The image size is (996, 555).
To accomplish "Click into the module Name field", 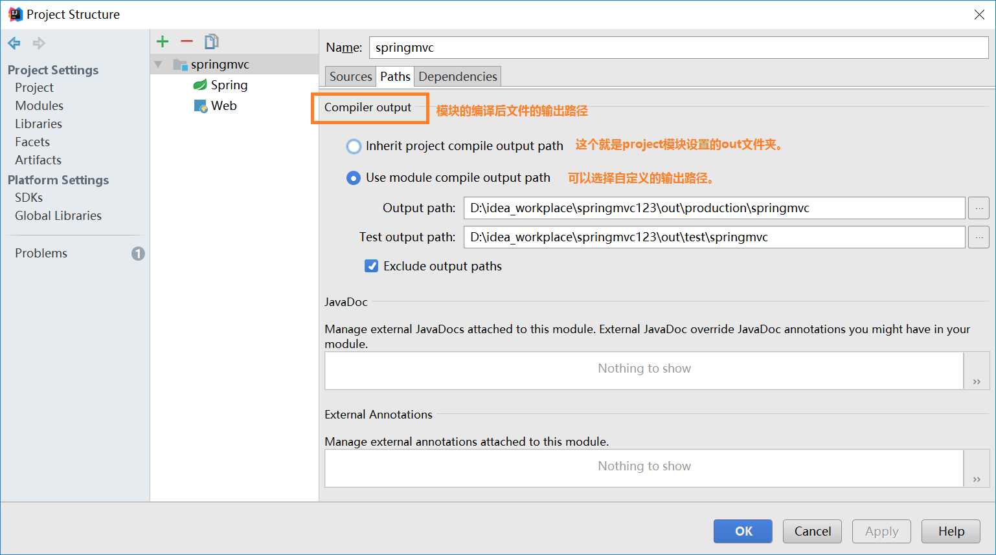I will [679, 47].
